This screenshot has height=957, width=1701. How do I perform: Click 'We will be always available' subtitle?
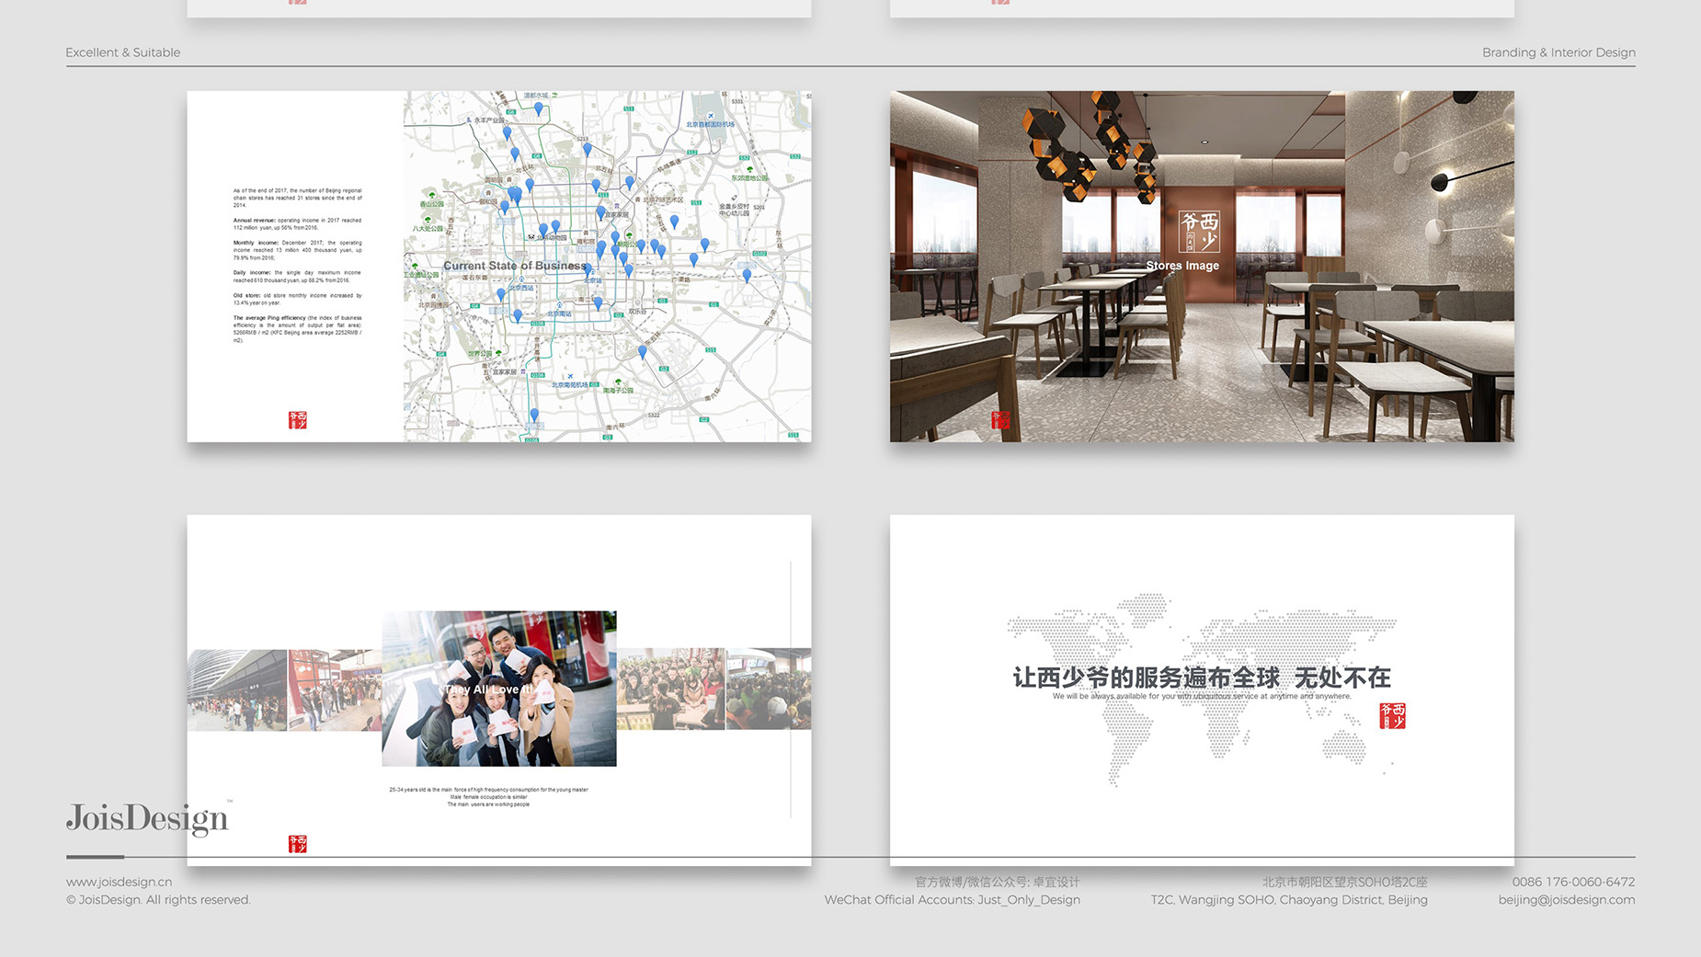click(1202, 697)
